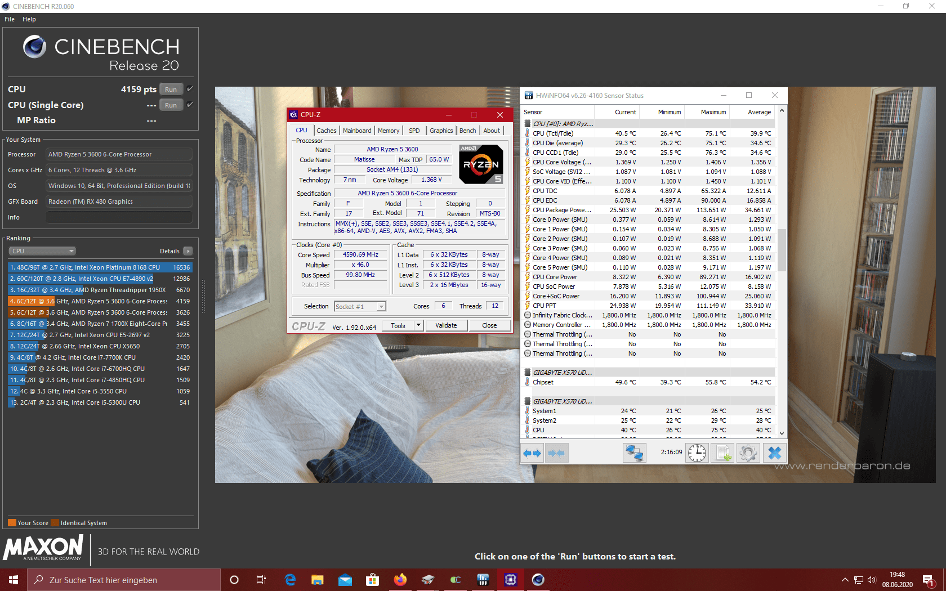The width and height of the screenshot is (946, 591).
Task: Open Task View on taskbar
Action: tap(261, 580)
